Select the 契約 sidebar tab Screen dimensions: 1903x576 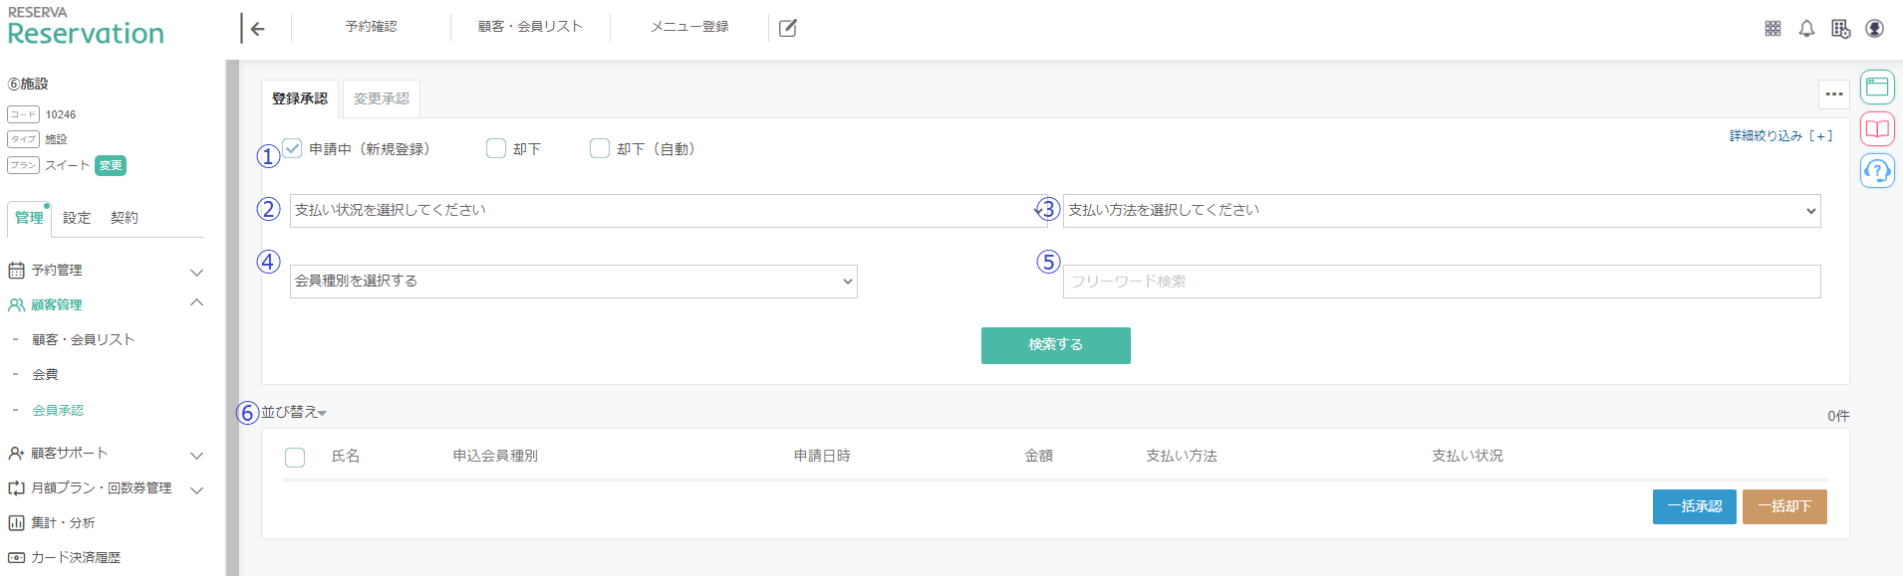coord(125,218)
